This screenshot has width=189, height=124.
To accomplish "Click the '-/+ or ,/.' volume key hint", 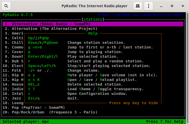I will [x=40, y=70].
